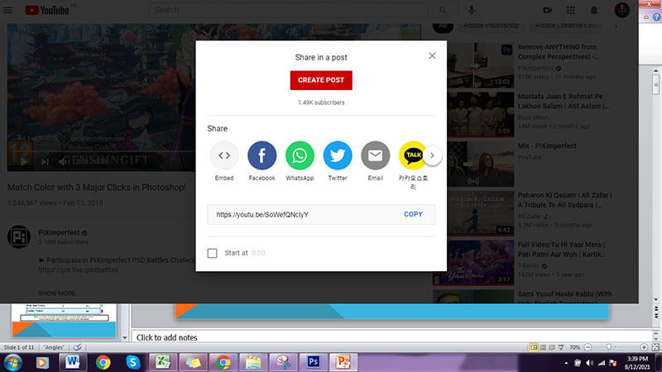Open Word from the taskbar

coord(73,362)
